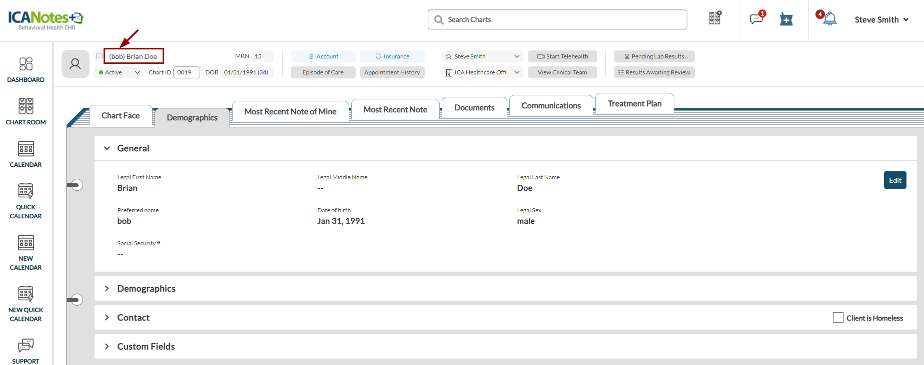Click the patient avatar photo placeholder
The image size is (924, 365).
pos(75,64)
